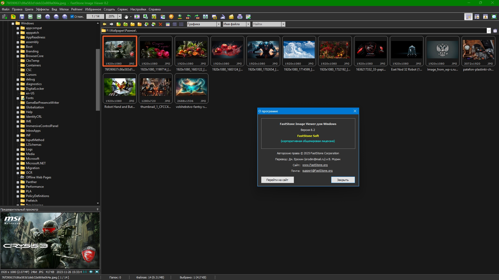Click the Slideshow filmstrip icon
The width and height of the screenshot is (499, 280).
pos(137,17)
